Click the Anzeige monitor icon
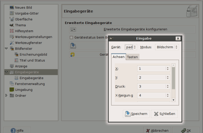 tap(12, 66)
